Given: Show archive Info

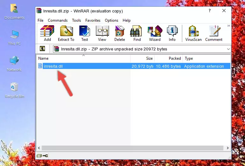Looking at the screenshot, I should point(172,33).
